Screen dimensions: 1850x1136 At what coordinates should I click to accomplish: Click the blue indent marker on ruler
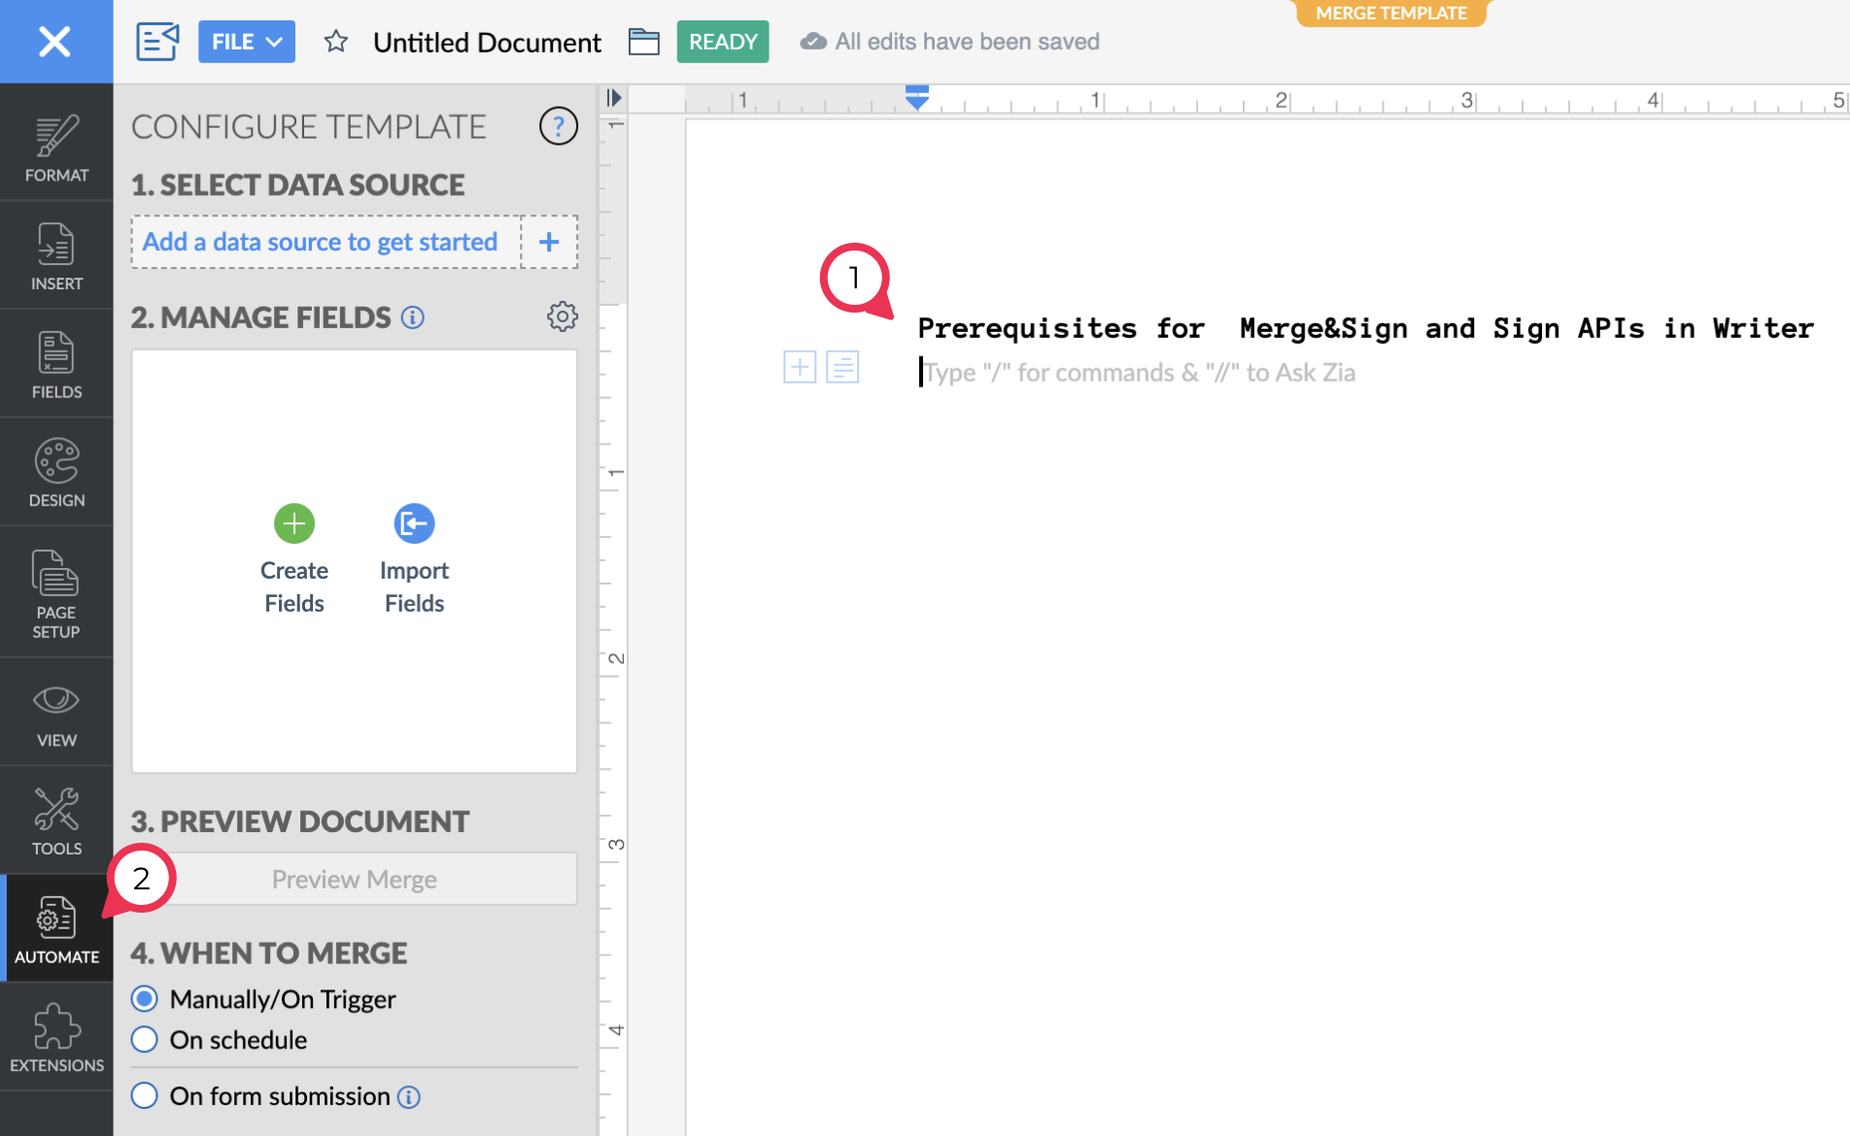click(x=916, y=97)
